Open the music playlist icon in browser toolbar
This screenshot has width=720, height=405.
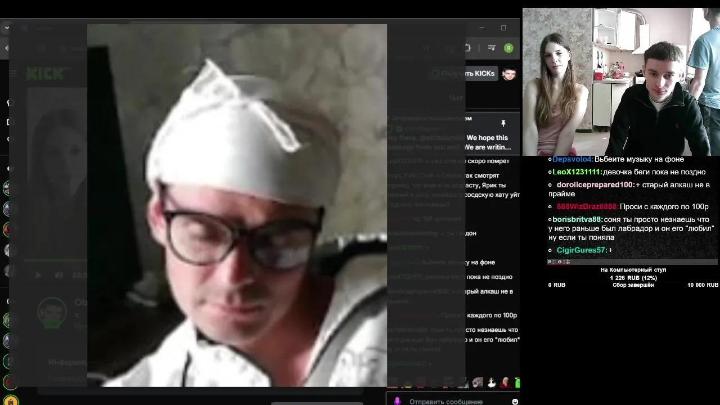(492, 48)
